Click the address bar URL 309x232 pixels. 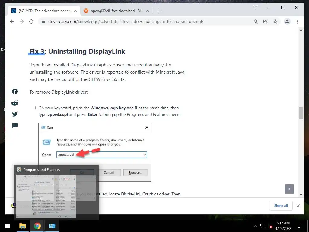click(126, 21)
